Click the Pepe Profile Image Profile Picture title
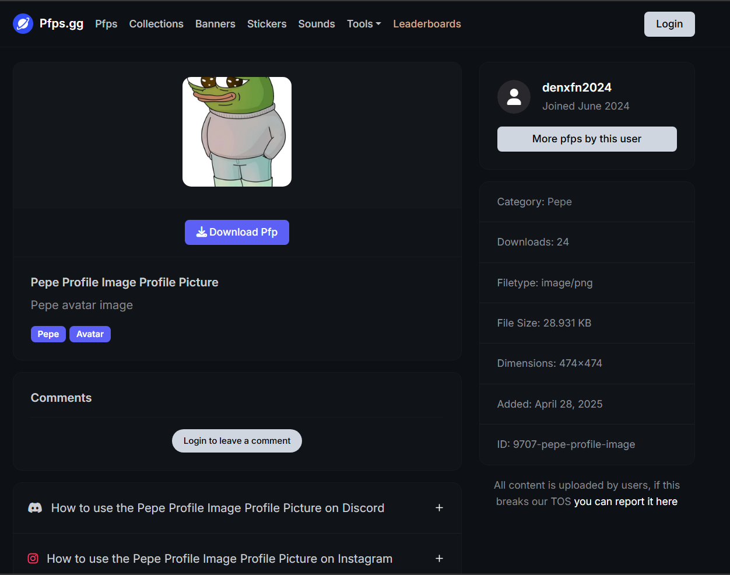Screen dimensions: 730x575 (125, 282)
